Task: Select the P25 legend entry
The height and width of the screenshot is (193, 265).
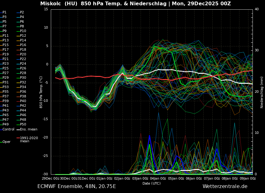Action: (6, 68)
